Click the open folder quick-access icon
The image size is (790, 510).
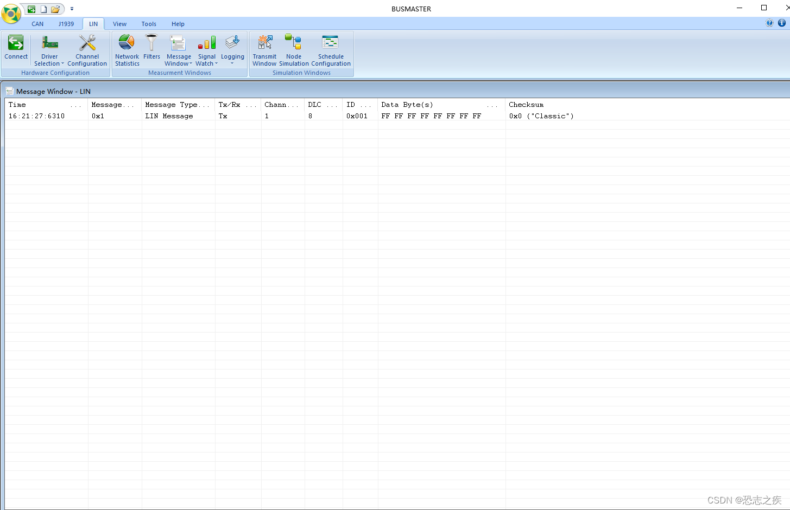[x=55, y=9]
